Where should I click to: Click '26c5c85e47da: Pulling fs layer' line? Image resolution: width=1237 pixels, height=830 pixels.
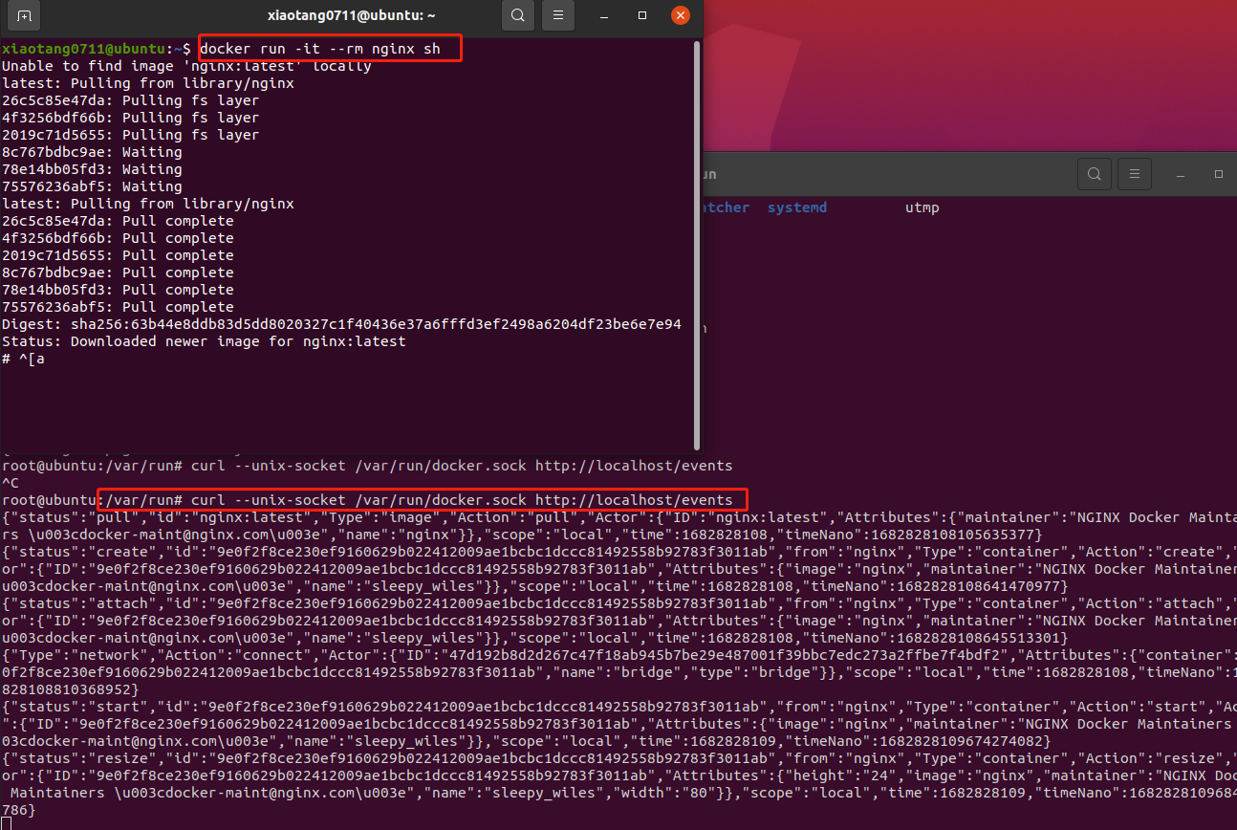point(130,100)
